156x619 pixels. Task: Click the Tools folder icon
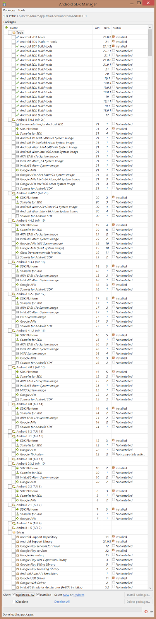[x=14, y=32]
